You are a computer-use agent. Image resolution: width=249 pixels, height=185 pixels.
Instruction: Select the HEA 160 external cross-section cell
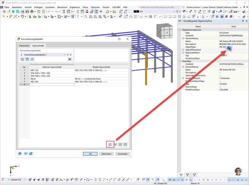coord(52,82)
